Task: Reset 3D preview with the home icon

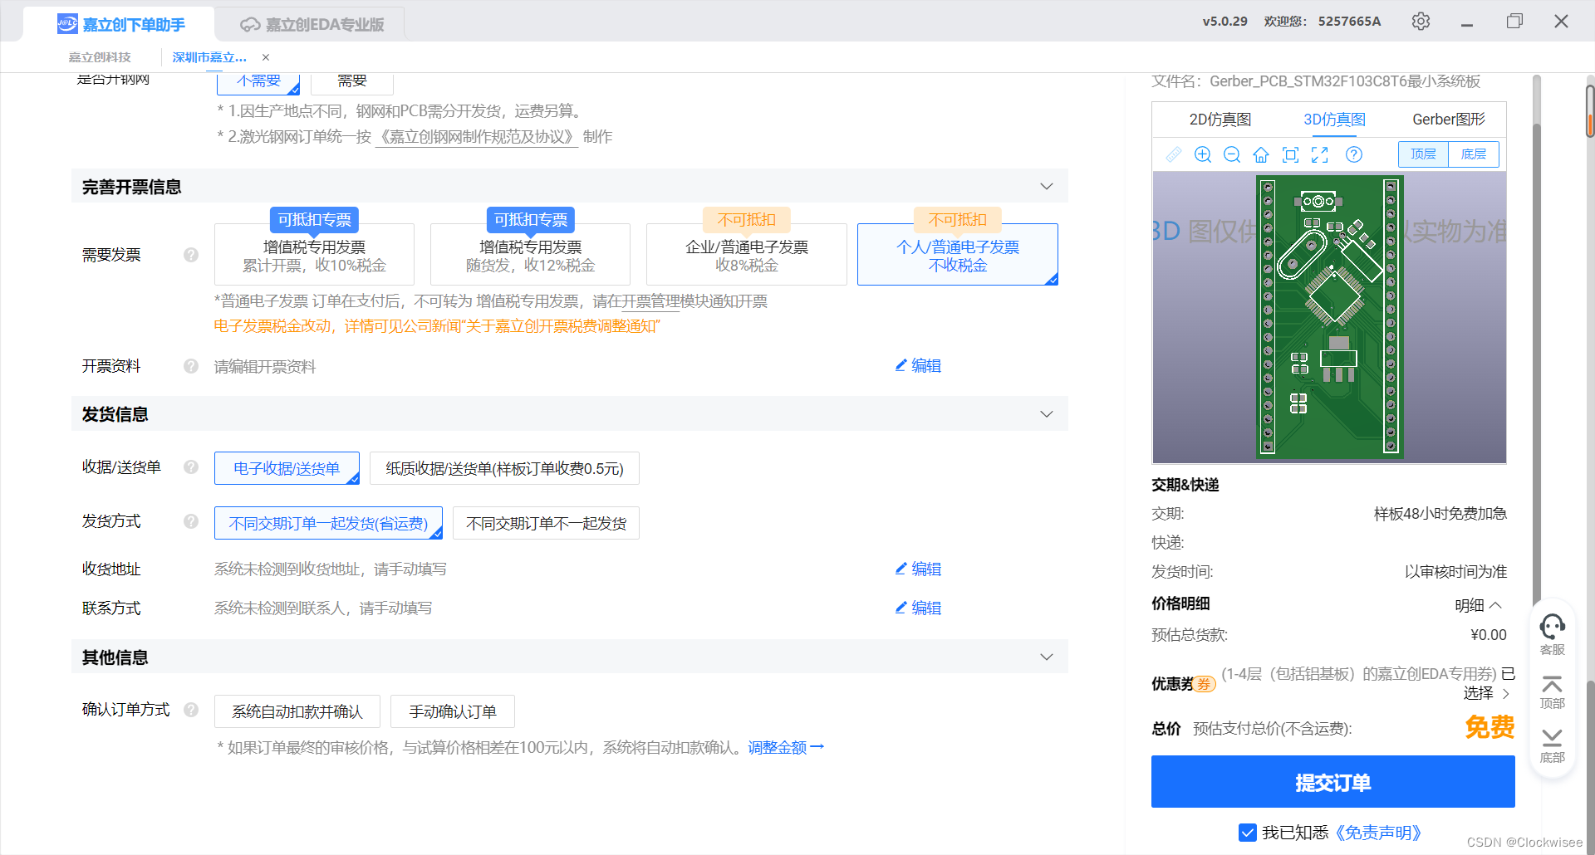Action: point(1261,154)
